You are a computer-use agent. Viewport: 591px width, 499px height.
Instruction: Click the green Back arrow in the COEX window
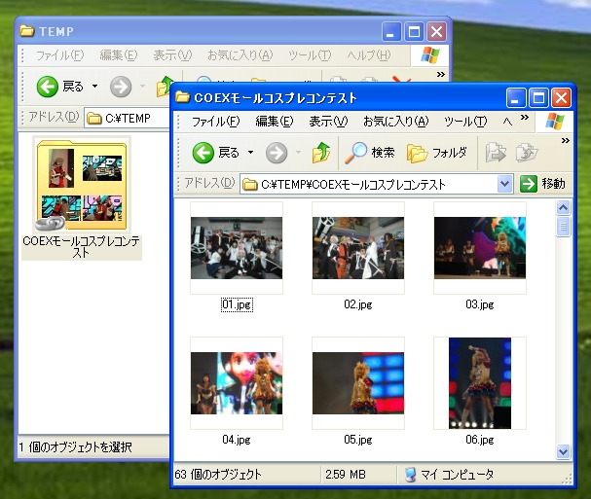[203, 153]
